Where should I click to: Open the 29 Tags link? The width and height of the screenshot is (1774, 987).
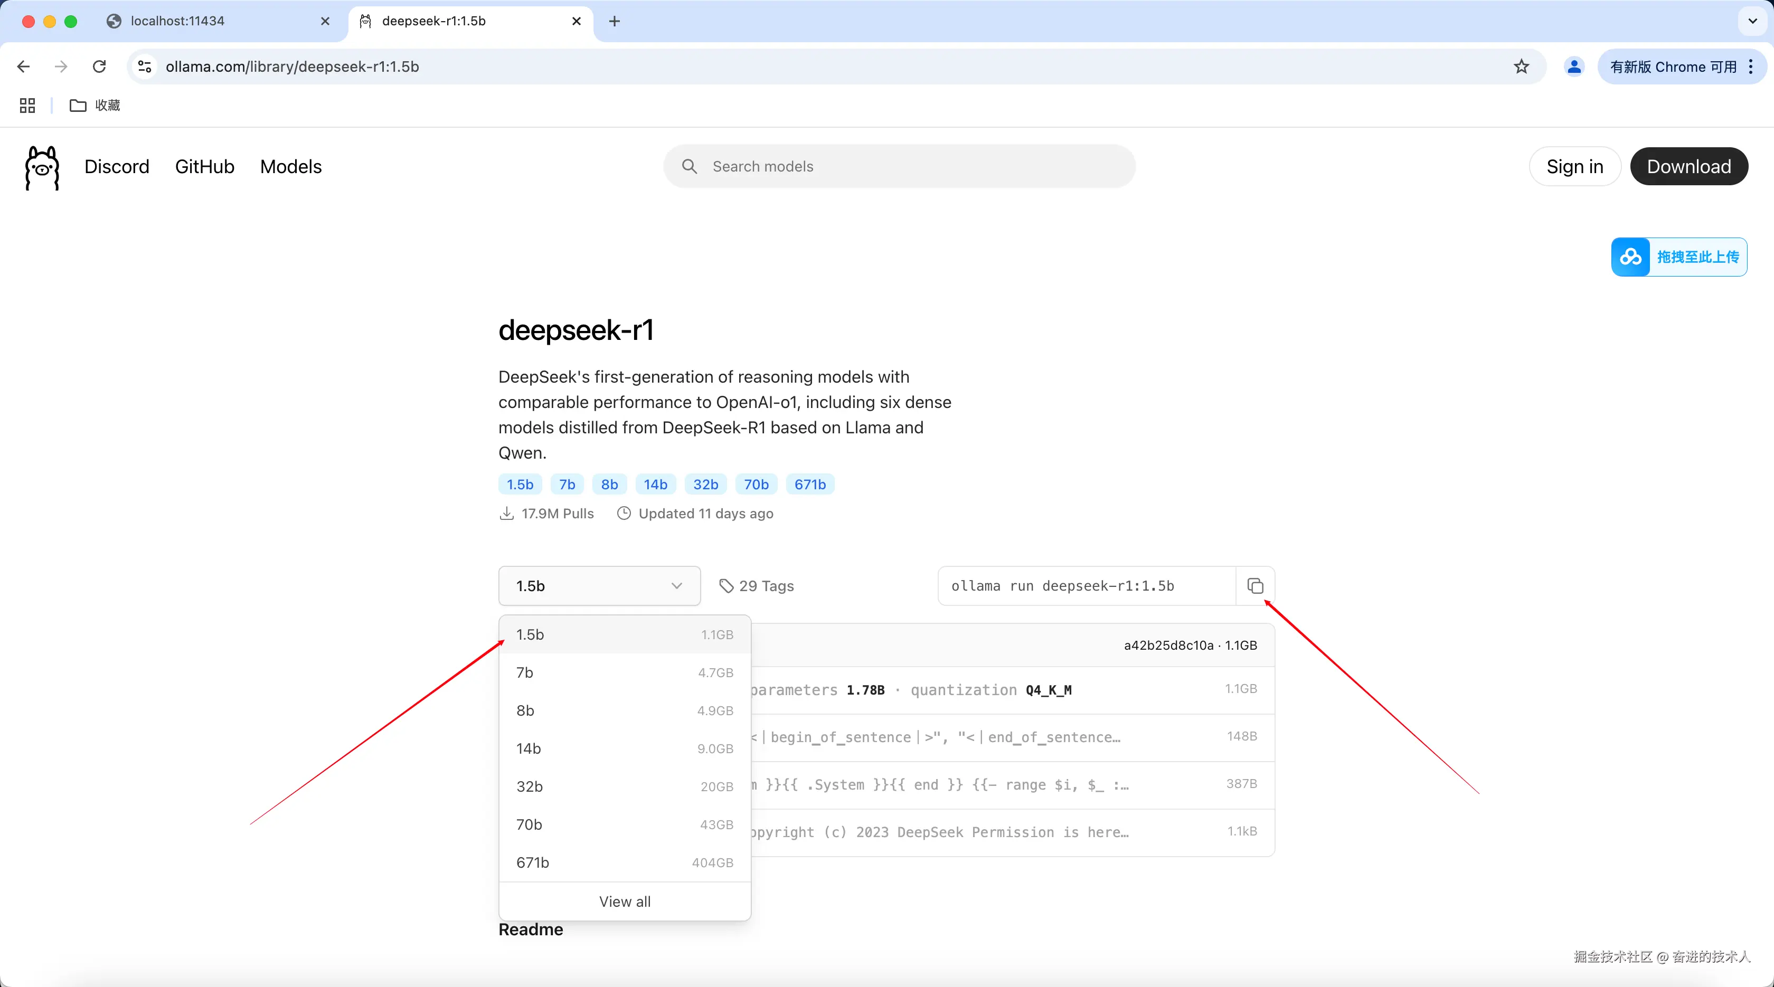click(756, 586)
